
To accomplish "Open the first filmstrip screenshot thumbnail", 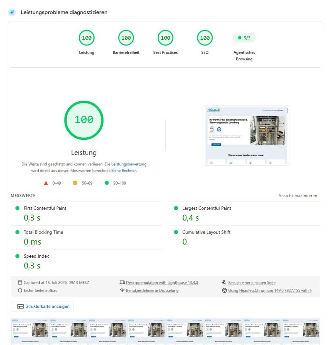I will tap(30, 332).
